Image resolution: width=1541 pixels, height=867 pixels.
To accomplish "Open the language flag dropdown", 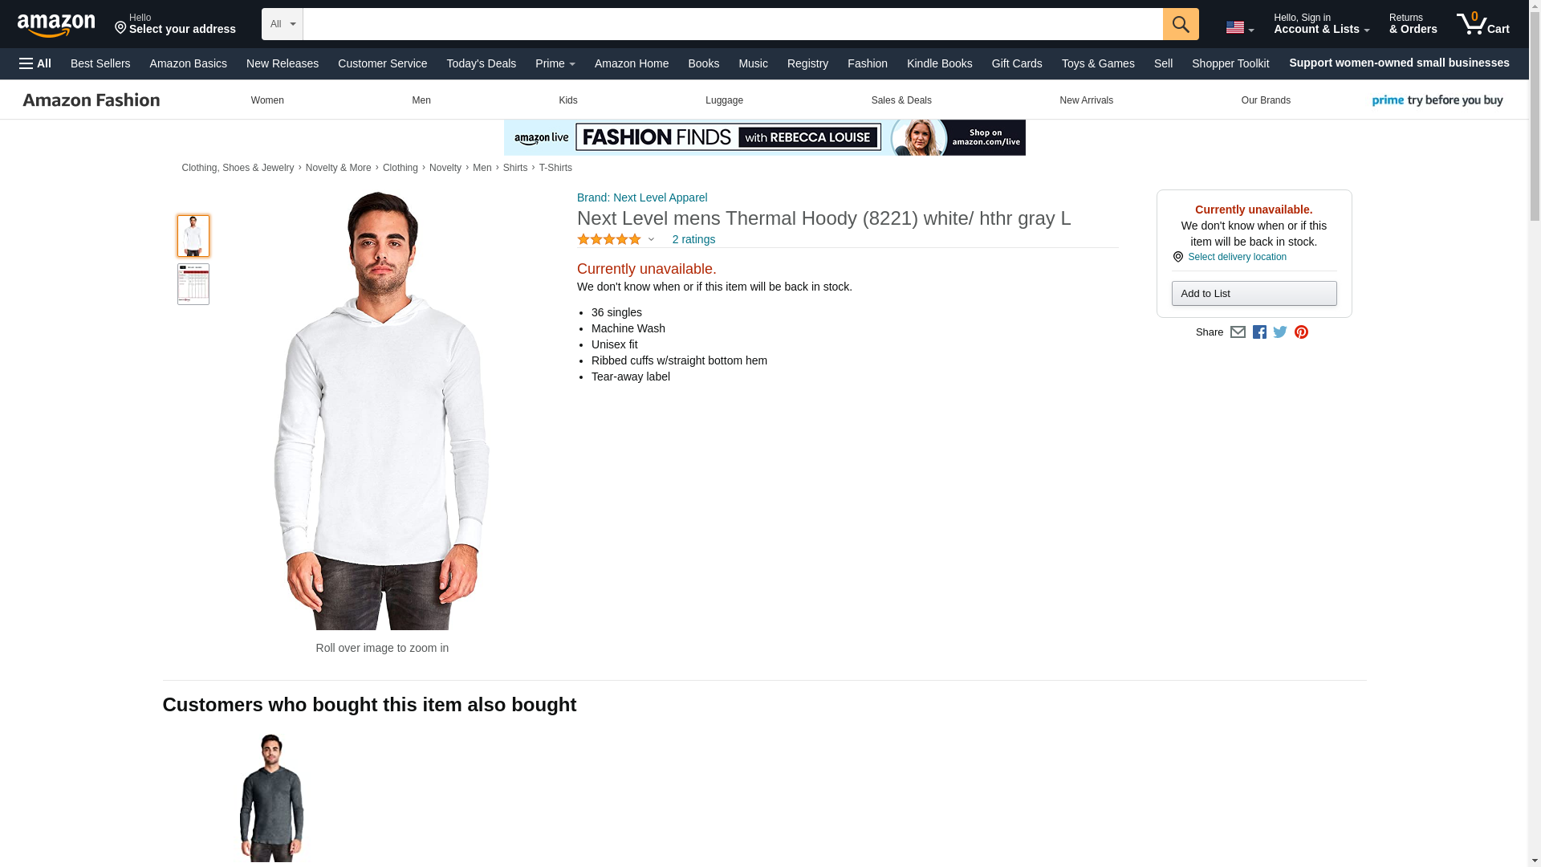I will (x=1240, y=27).
